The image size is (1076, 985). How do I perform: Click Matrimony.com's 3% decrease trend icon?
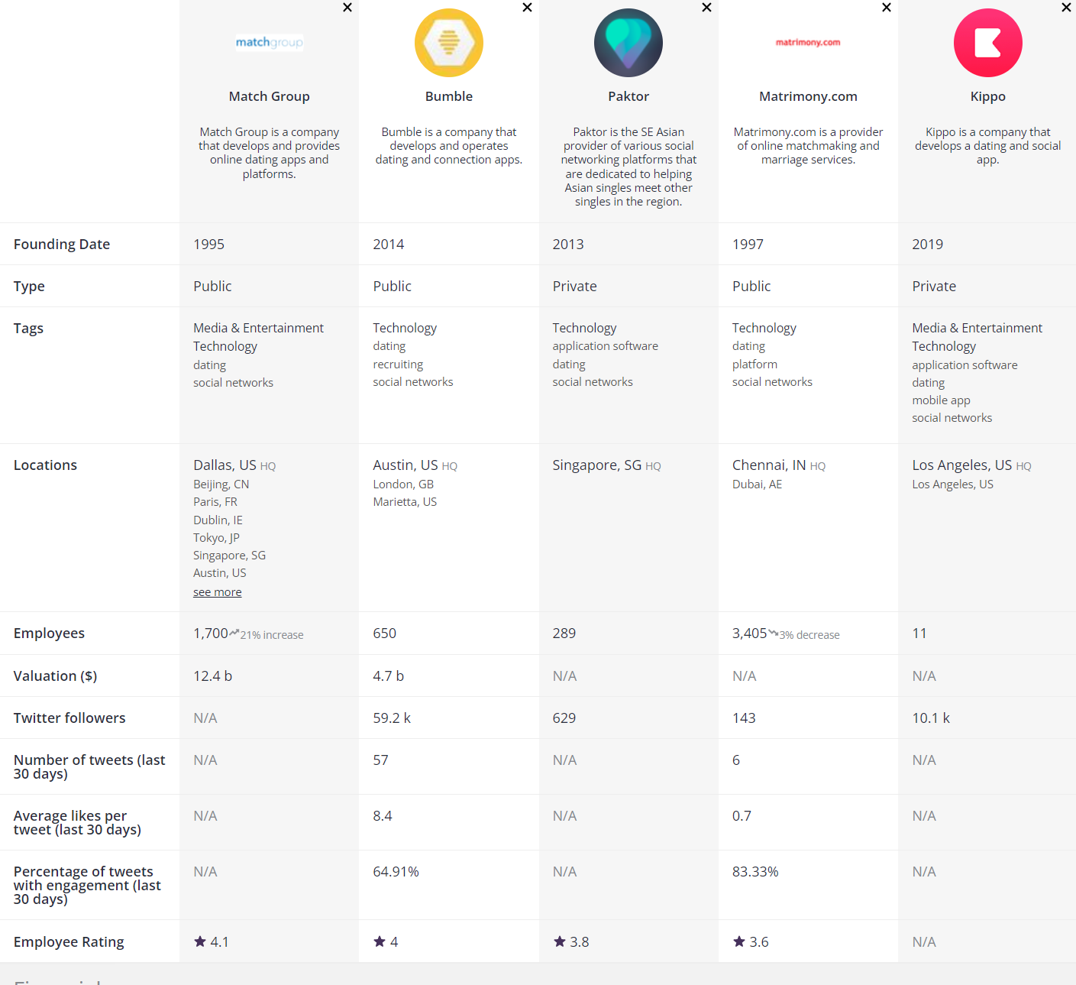pos(773,633)
